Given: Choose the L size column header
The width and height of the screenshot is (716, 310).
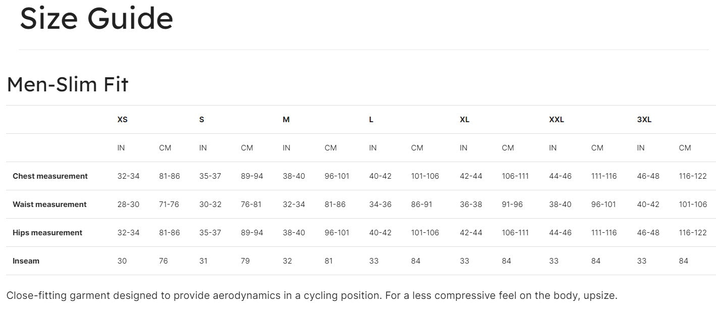Looking at the screenshot, I should point(371,120).
